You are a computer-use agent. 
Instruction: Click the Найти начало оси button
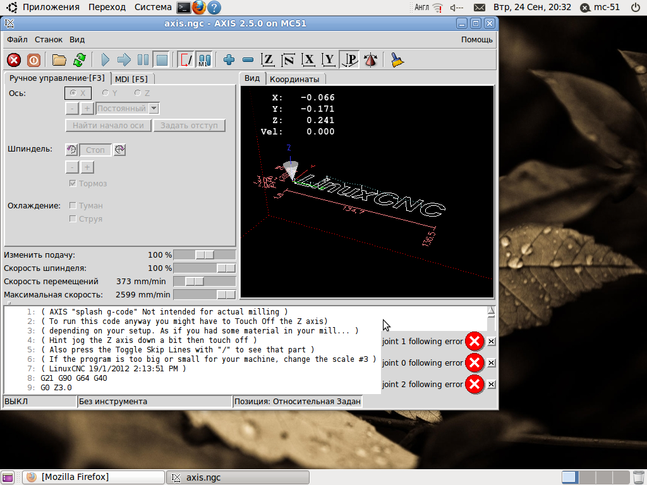click(108, 126)
